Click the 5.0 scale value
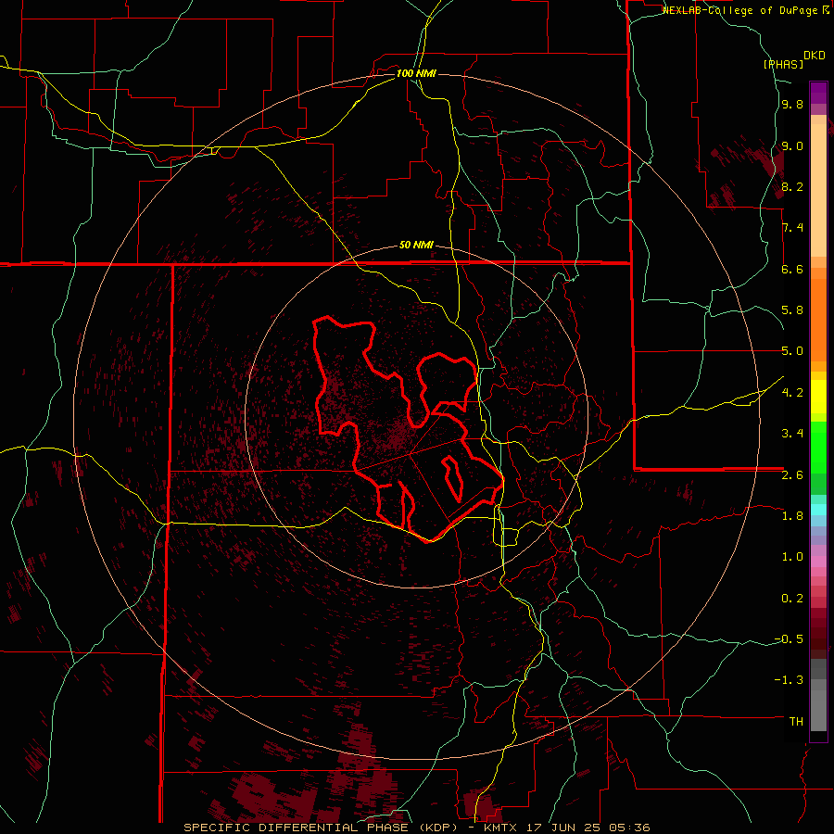The image size is (834, 834). tap(792, 351)
